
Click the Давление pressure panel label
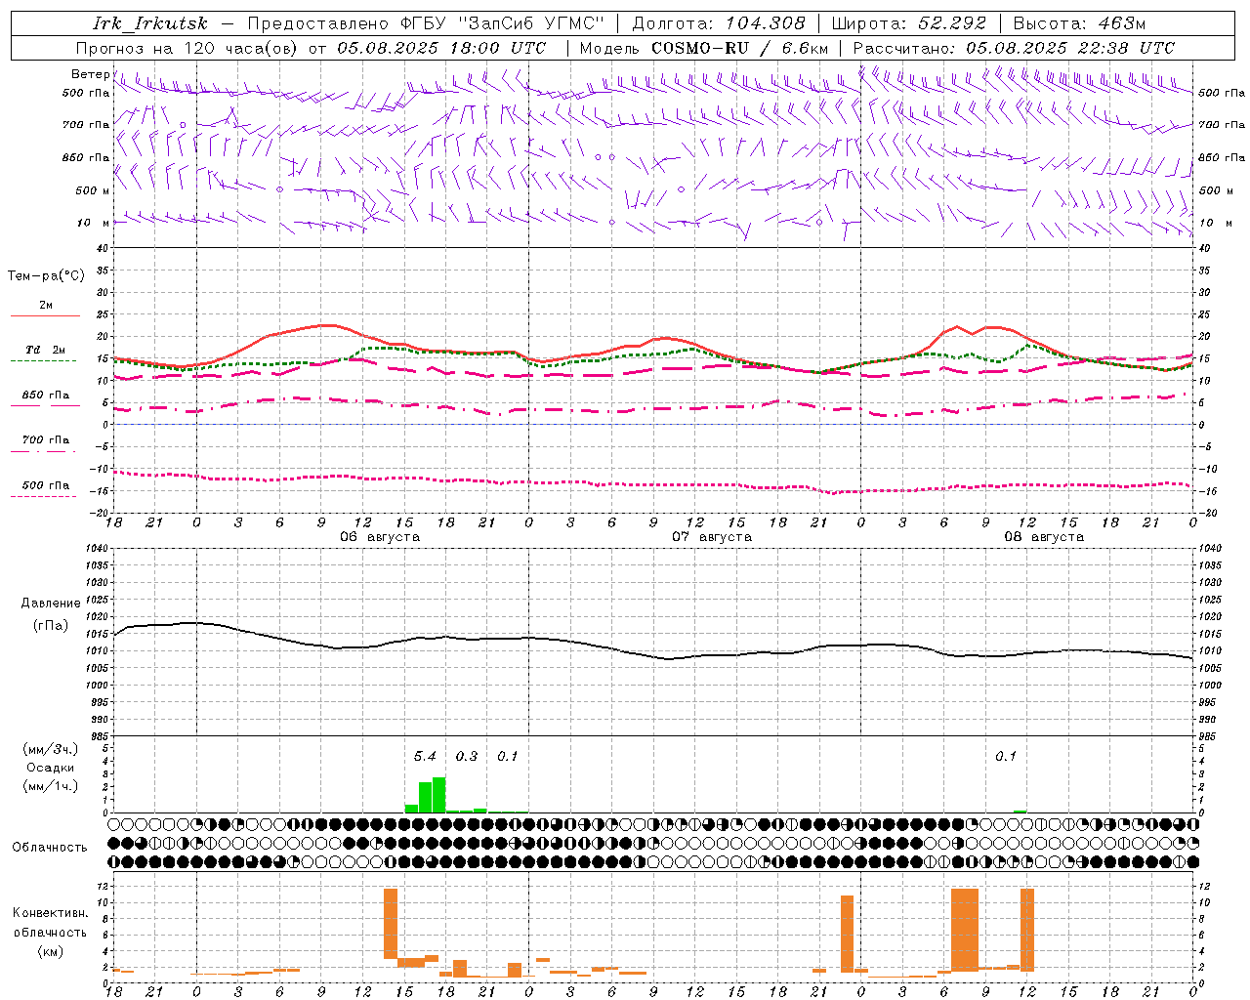[51, 604]
